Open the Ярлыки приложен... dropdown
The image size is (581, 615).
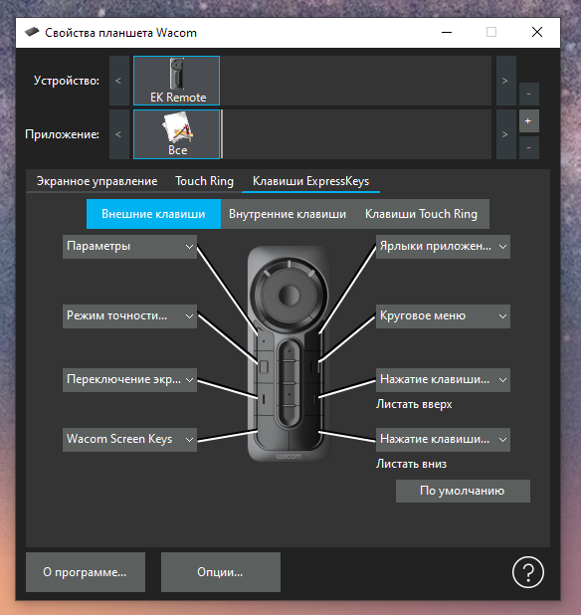(443, 247)
